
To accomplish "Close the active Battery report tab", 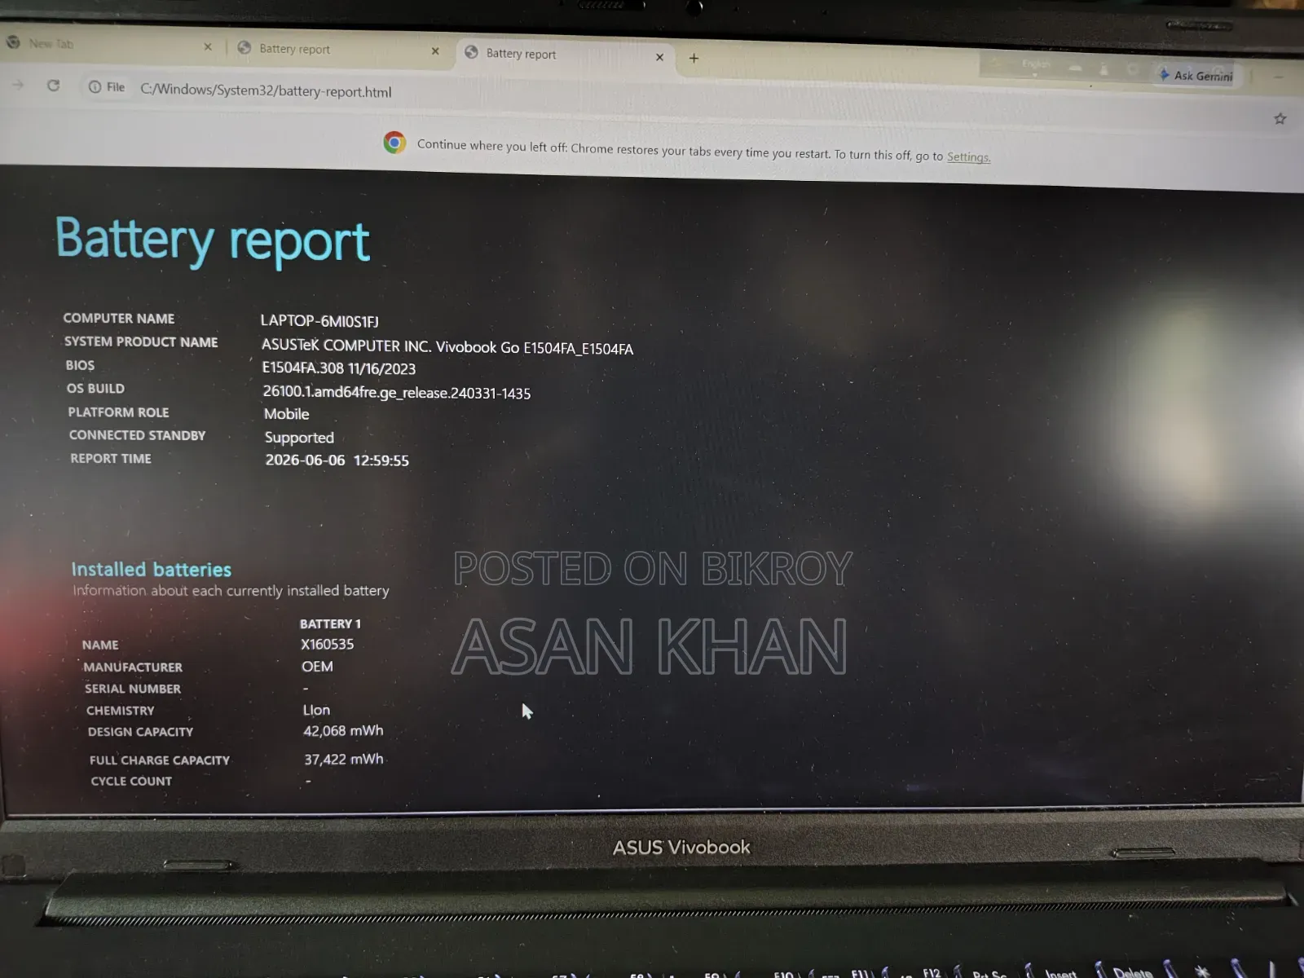I will 659,57.
